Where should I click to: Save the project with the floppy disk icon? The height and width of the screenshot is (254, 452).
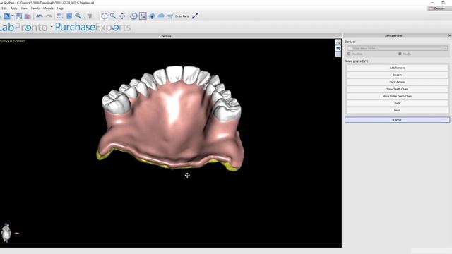click(x=19, y=16)
